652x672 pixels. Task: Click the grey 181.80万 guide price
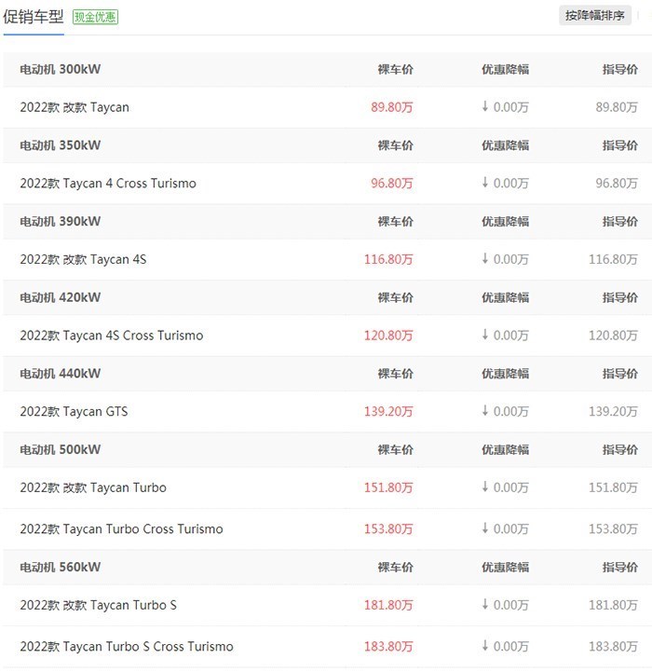pos(613,605)
